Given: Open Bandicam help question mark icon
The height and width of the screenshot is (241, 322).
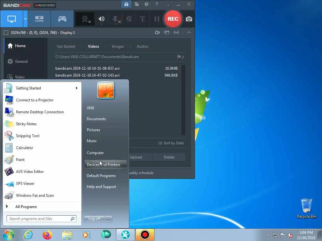Looking at the screenshot, I should [157, 4].
